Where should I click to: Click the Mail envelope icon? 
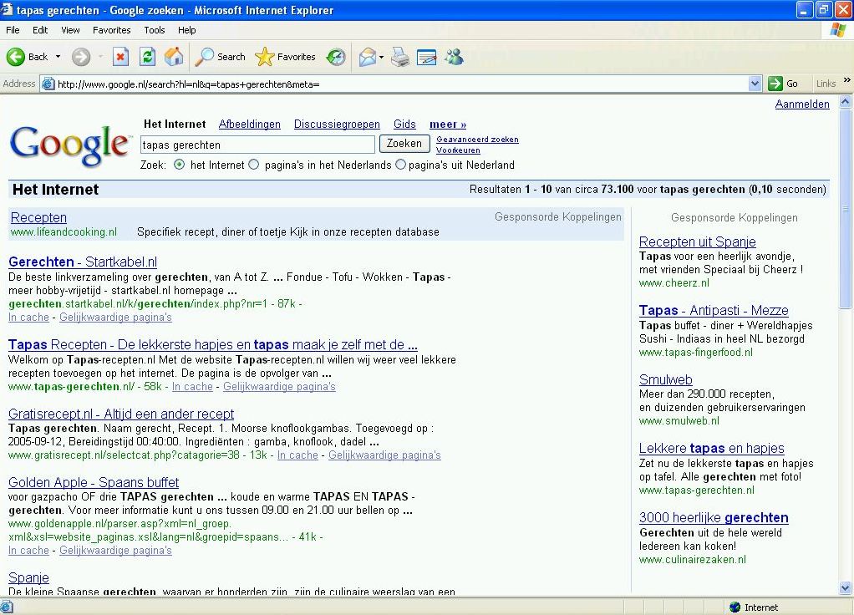pyautogui.click(x=368, y=57)
